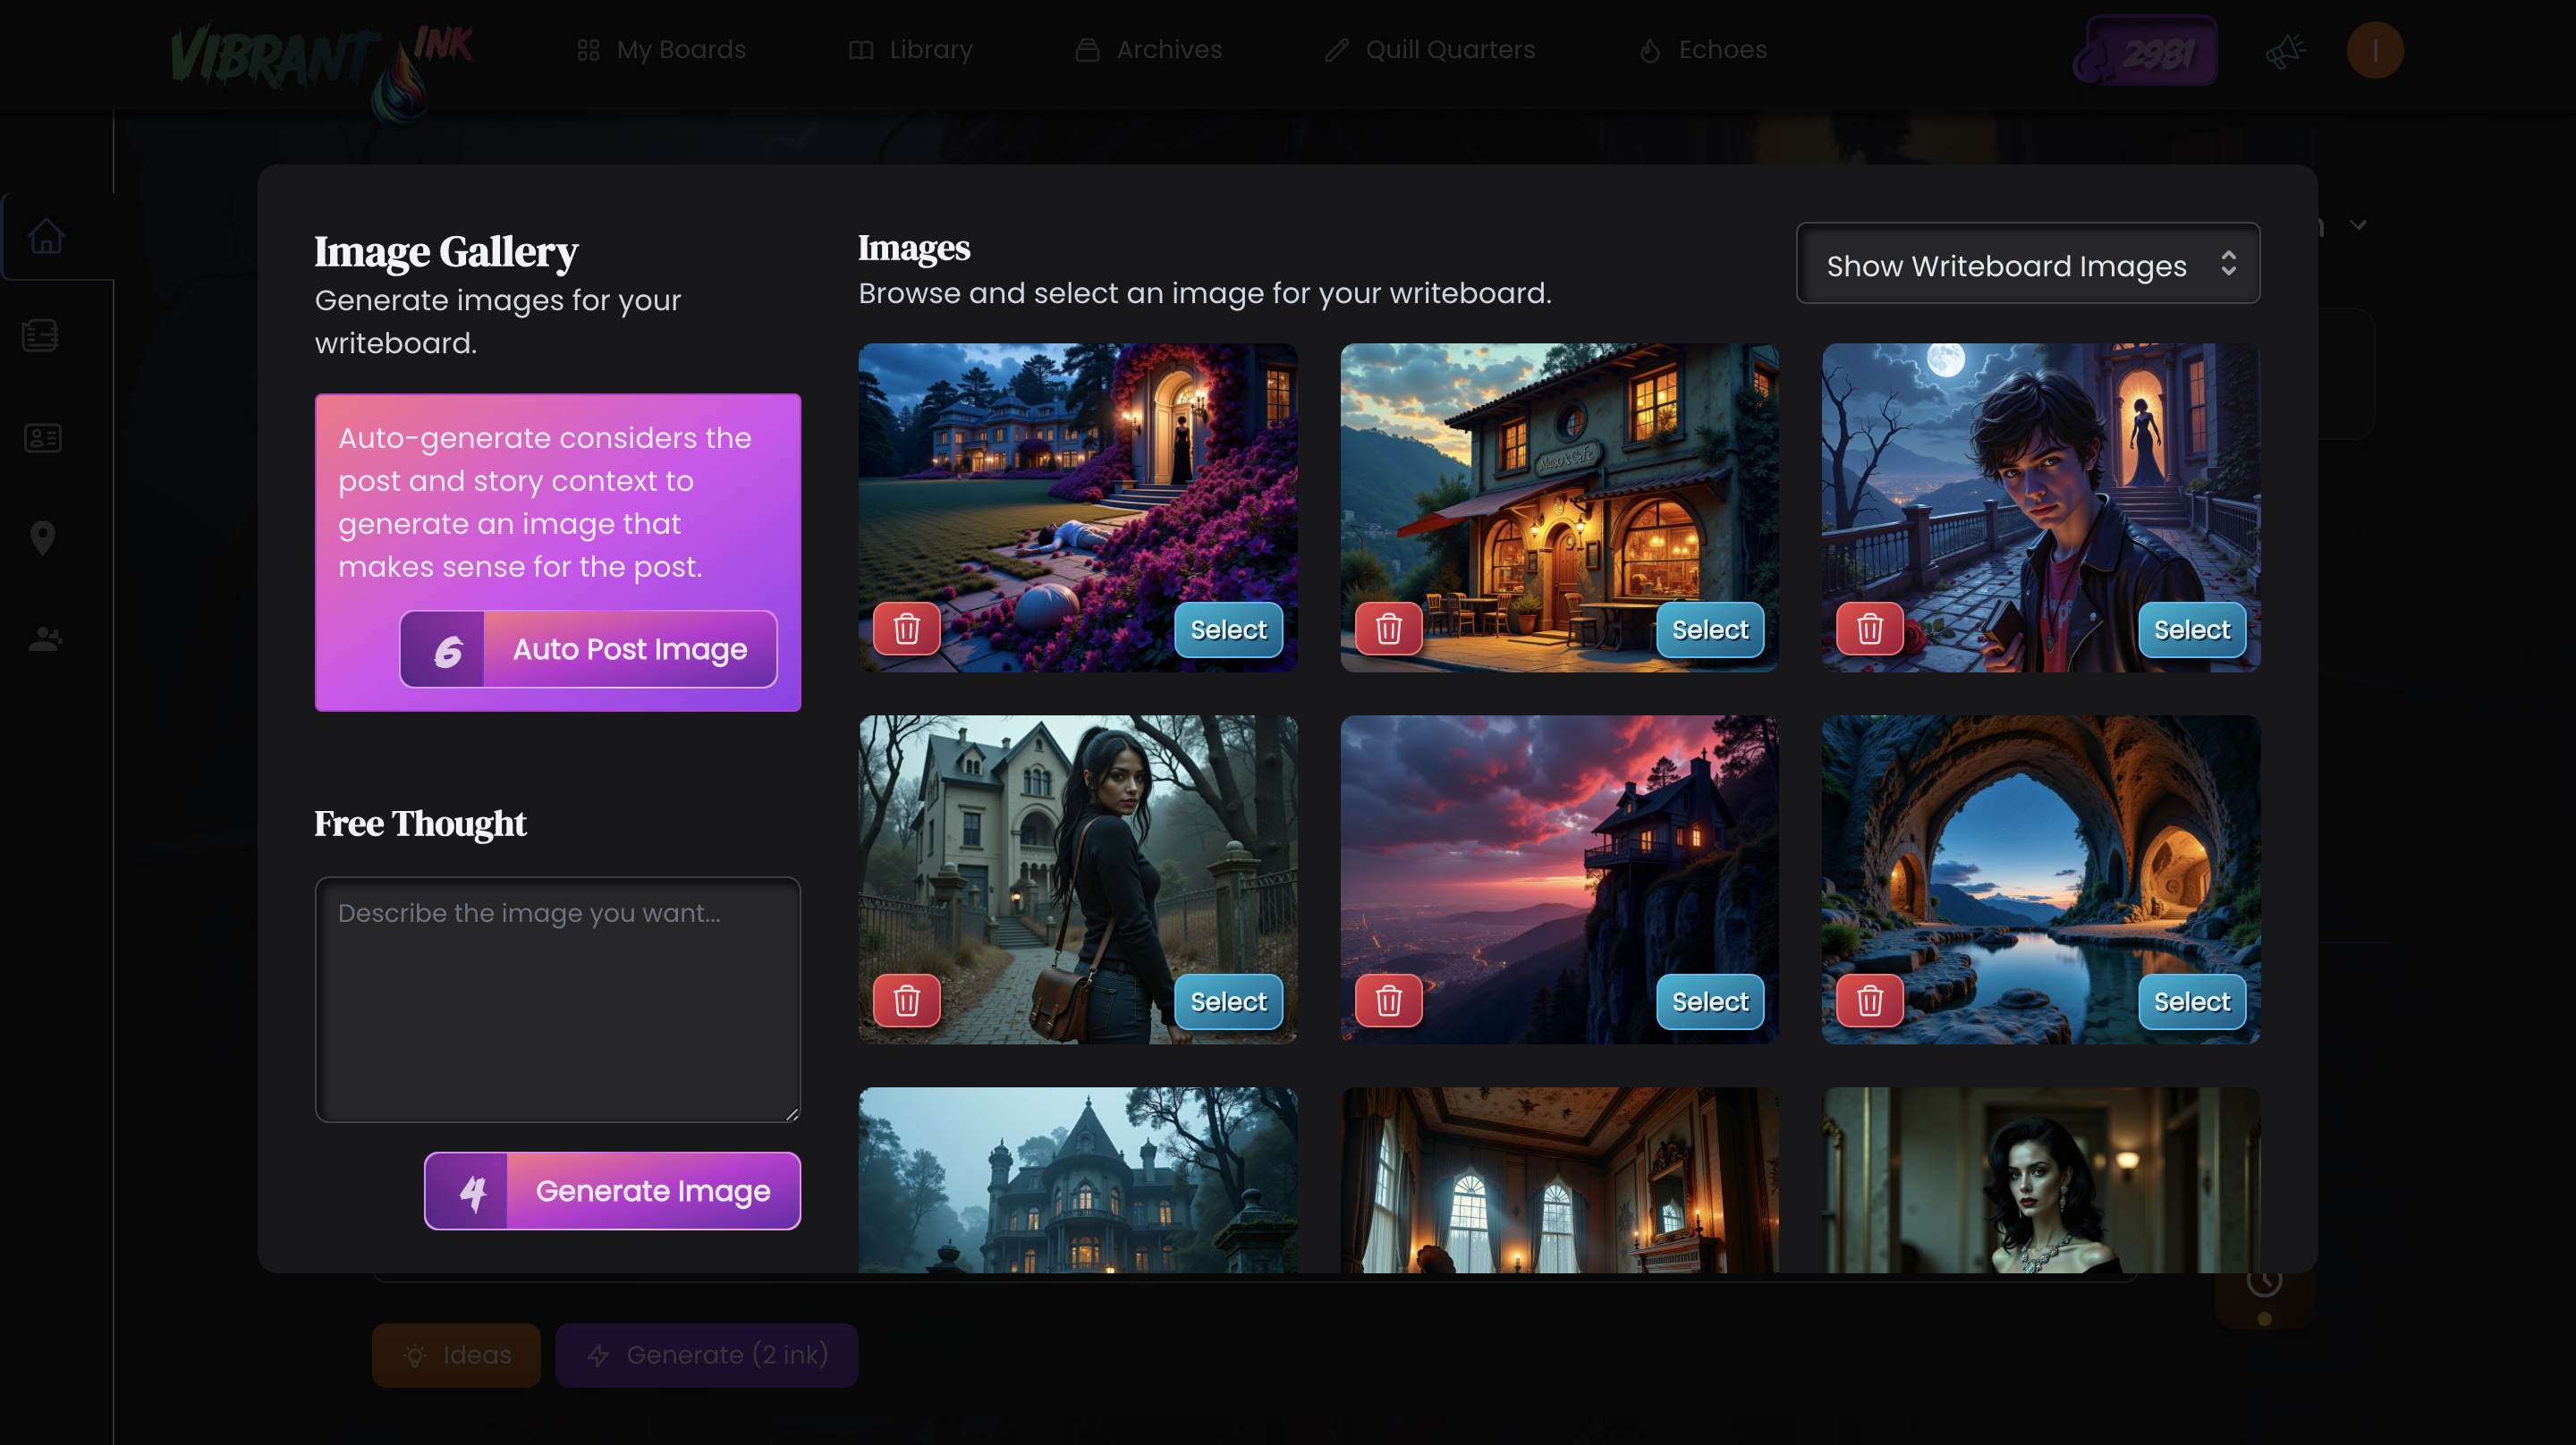Expand the chevron behind the gallery dialog
This screenshot has width=2576, height=1445.
tap(2358, 226)
